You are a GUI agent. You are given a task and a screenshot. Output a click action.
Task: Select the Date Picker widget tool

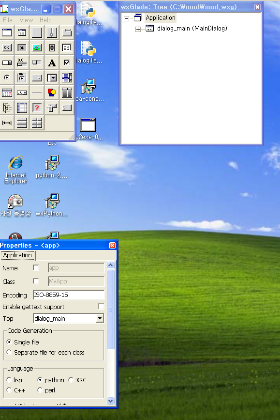22,93
